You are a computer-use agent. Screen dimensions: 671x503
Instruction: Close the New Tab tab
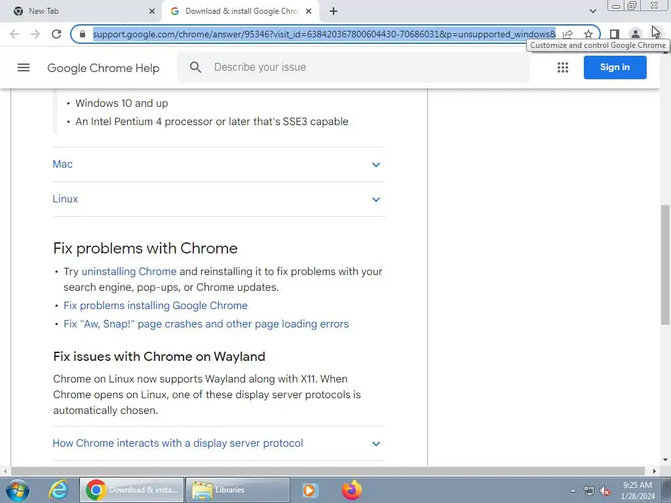tap(152, 11)
